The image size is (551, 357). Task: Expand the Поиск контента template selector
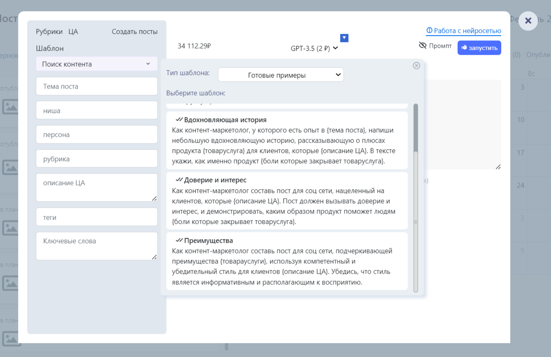97,64
